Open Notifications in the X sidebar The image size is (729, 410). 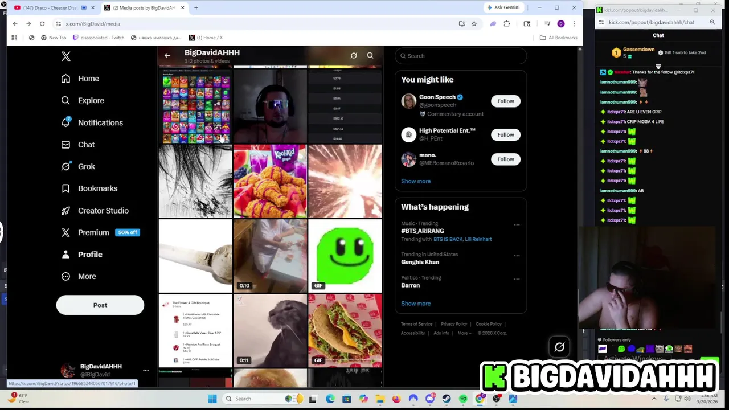92,122
